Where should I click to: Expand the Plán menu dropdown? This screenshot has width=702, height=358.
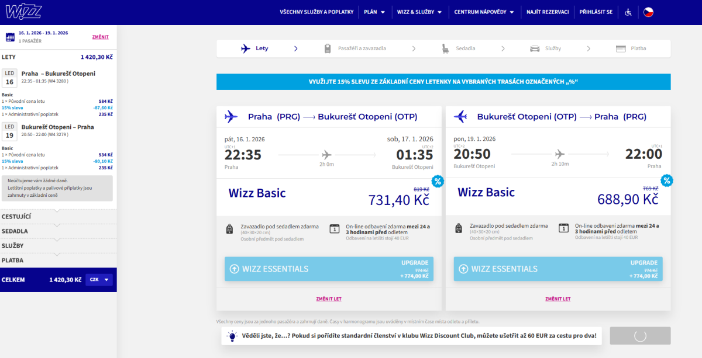click(x=374, y=12)
